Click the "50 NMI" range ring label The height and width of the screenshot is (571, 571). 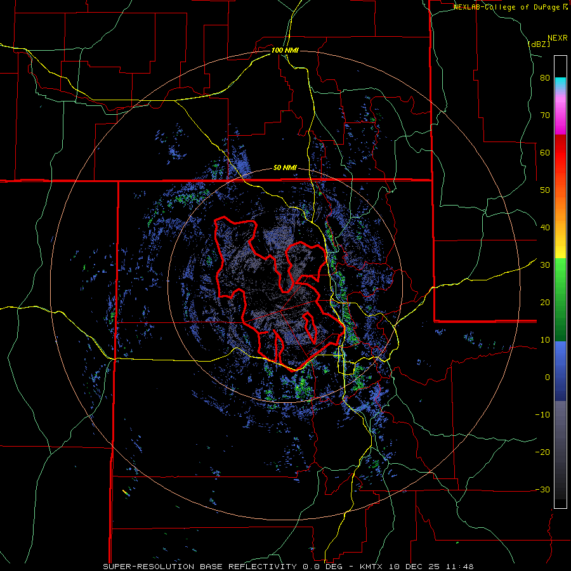pyautogui.click(x=285, y=168)
